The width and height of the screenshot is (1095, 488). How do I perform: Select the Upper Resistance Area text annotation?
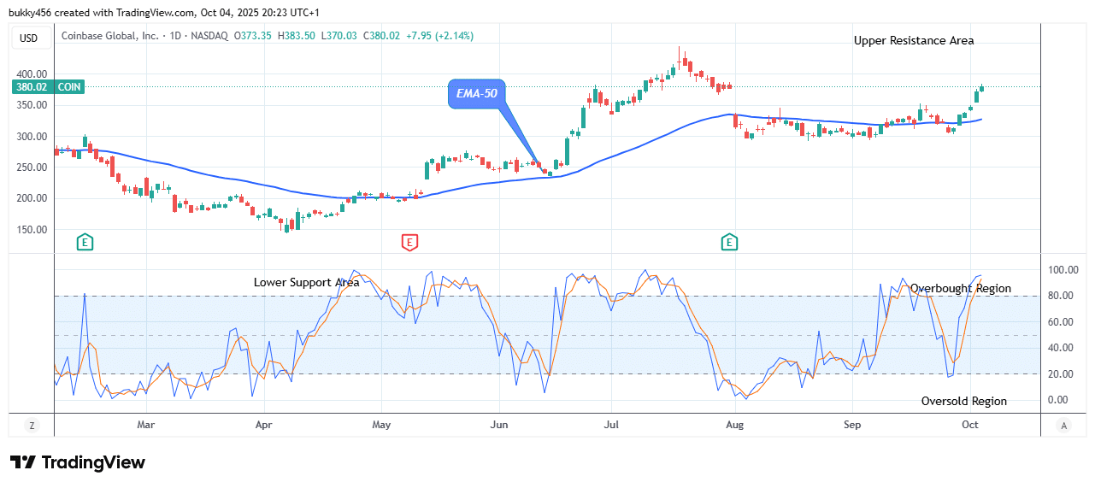point(913,40)
